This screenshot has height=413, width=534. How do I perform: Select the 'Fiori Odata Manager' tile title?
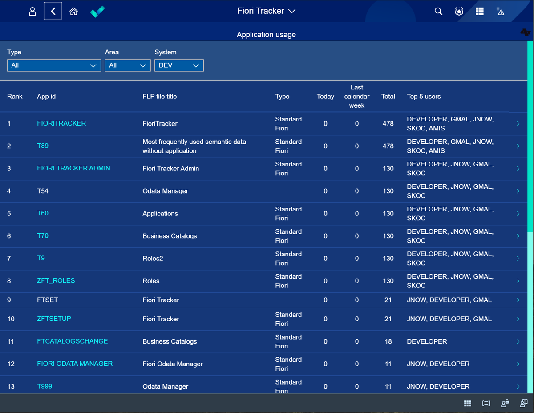173,364
